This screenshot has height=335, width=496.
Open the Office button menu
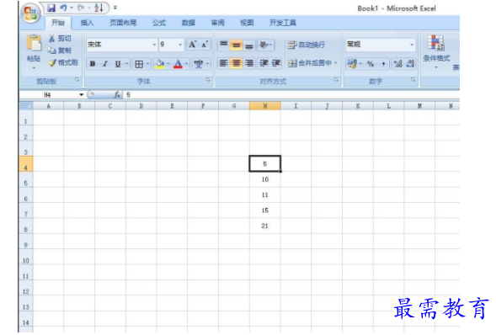[x=30, y=13]
